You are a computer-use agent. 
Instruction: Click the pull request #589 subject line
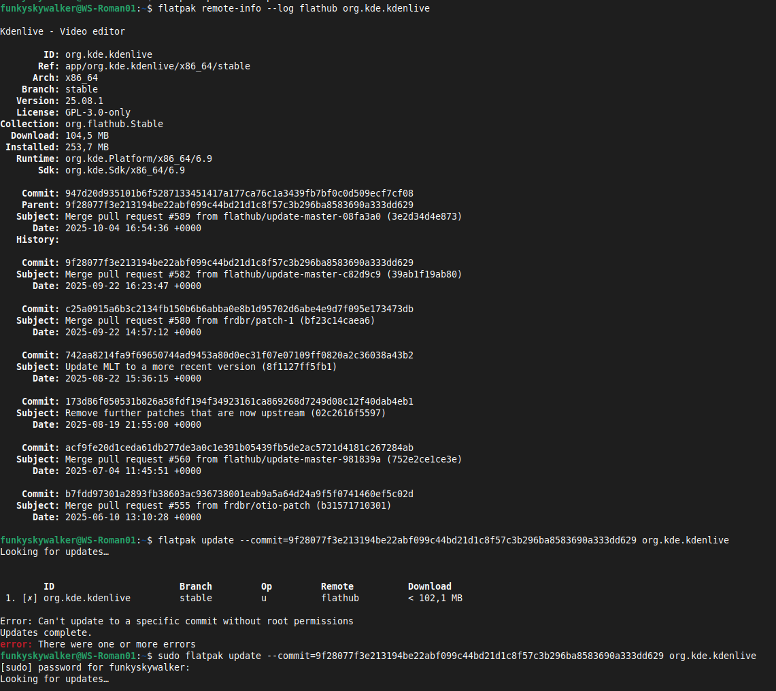pos(263,216)
